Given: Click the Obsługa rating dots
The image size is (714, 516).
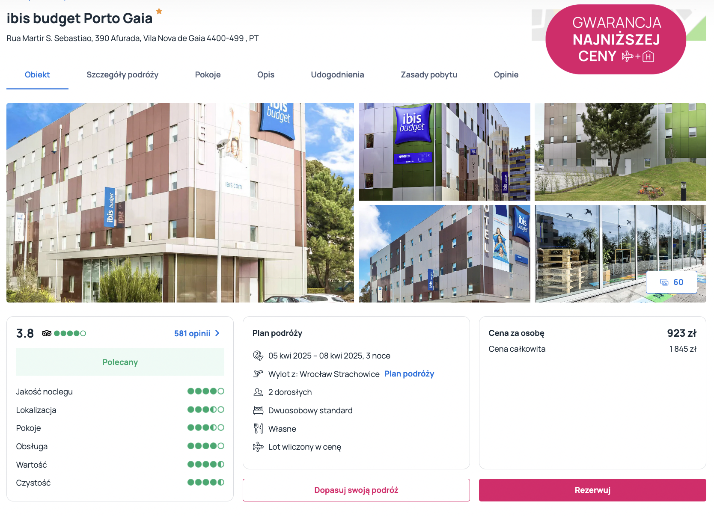Looking at the screenshot, I should (206, 446).
